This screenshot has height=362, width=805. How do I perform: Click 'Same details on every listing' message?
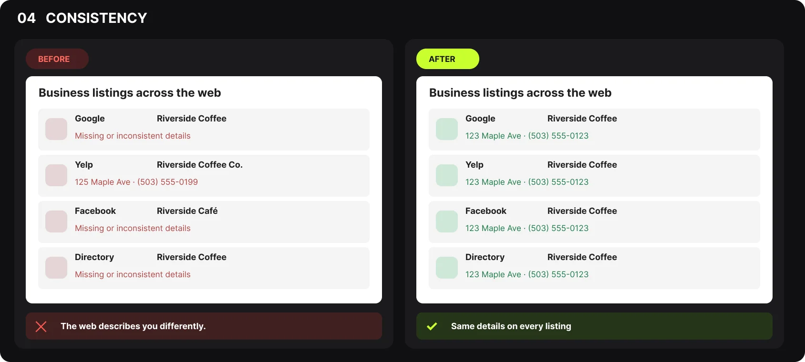coord(511,326)
